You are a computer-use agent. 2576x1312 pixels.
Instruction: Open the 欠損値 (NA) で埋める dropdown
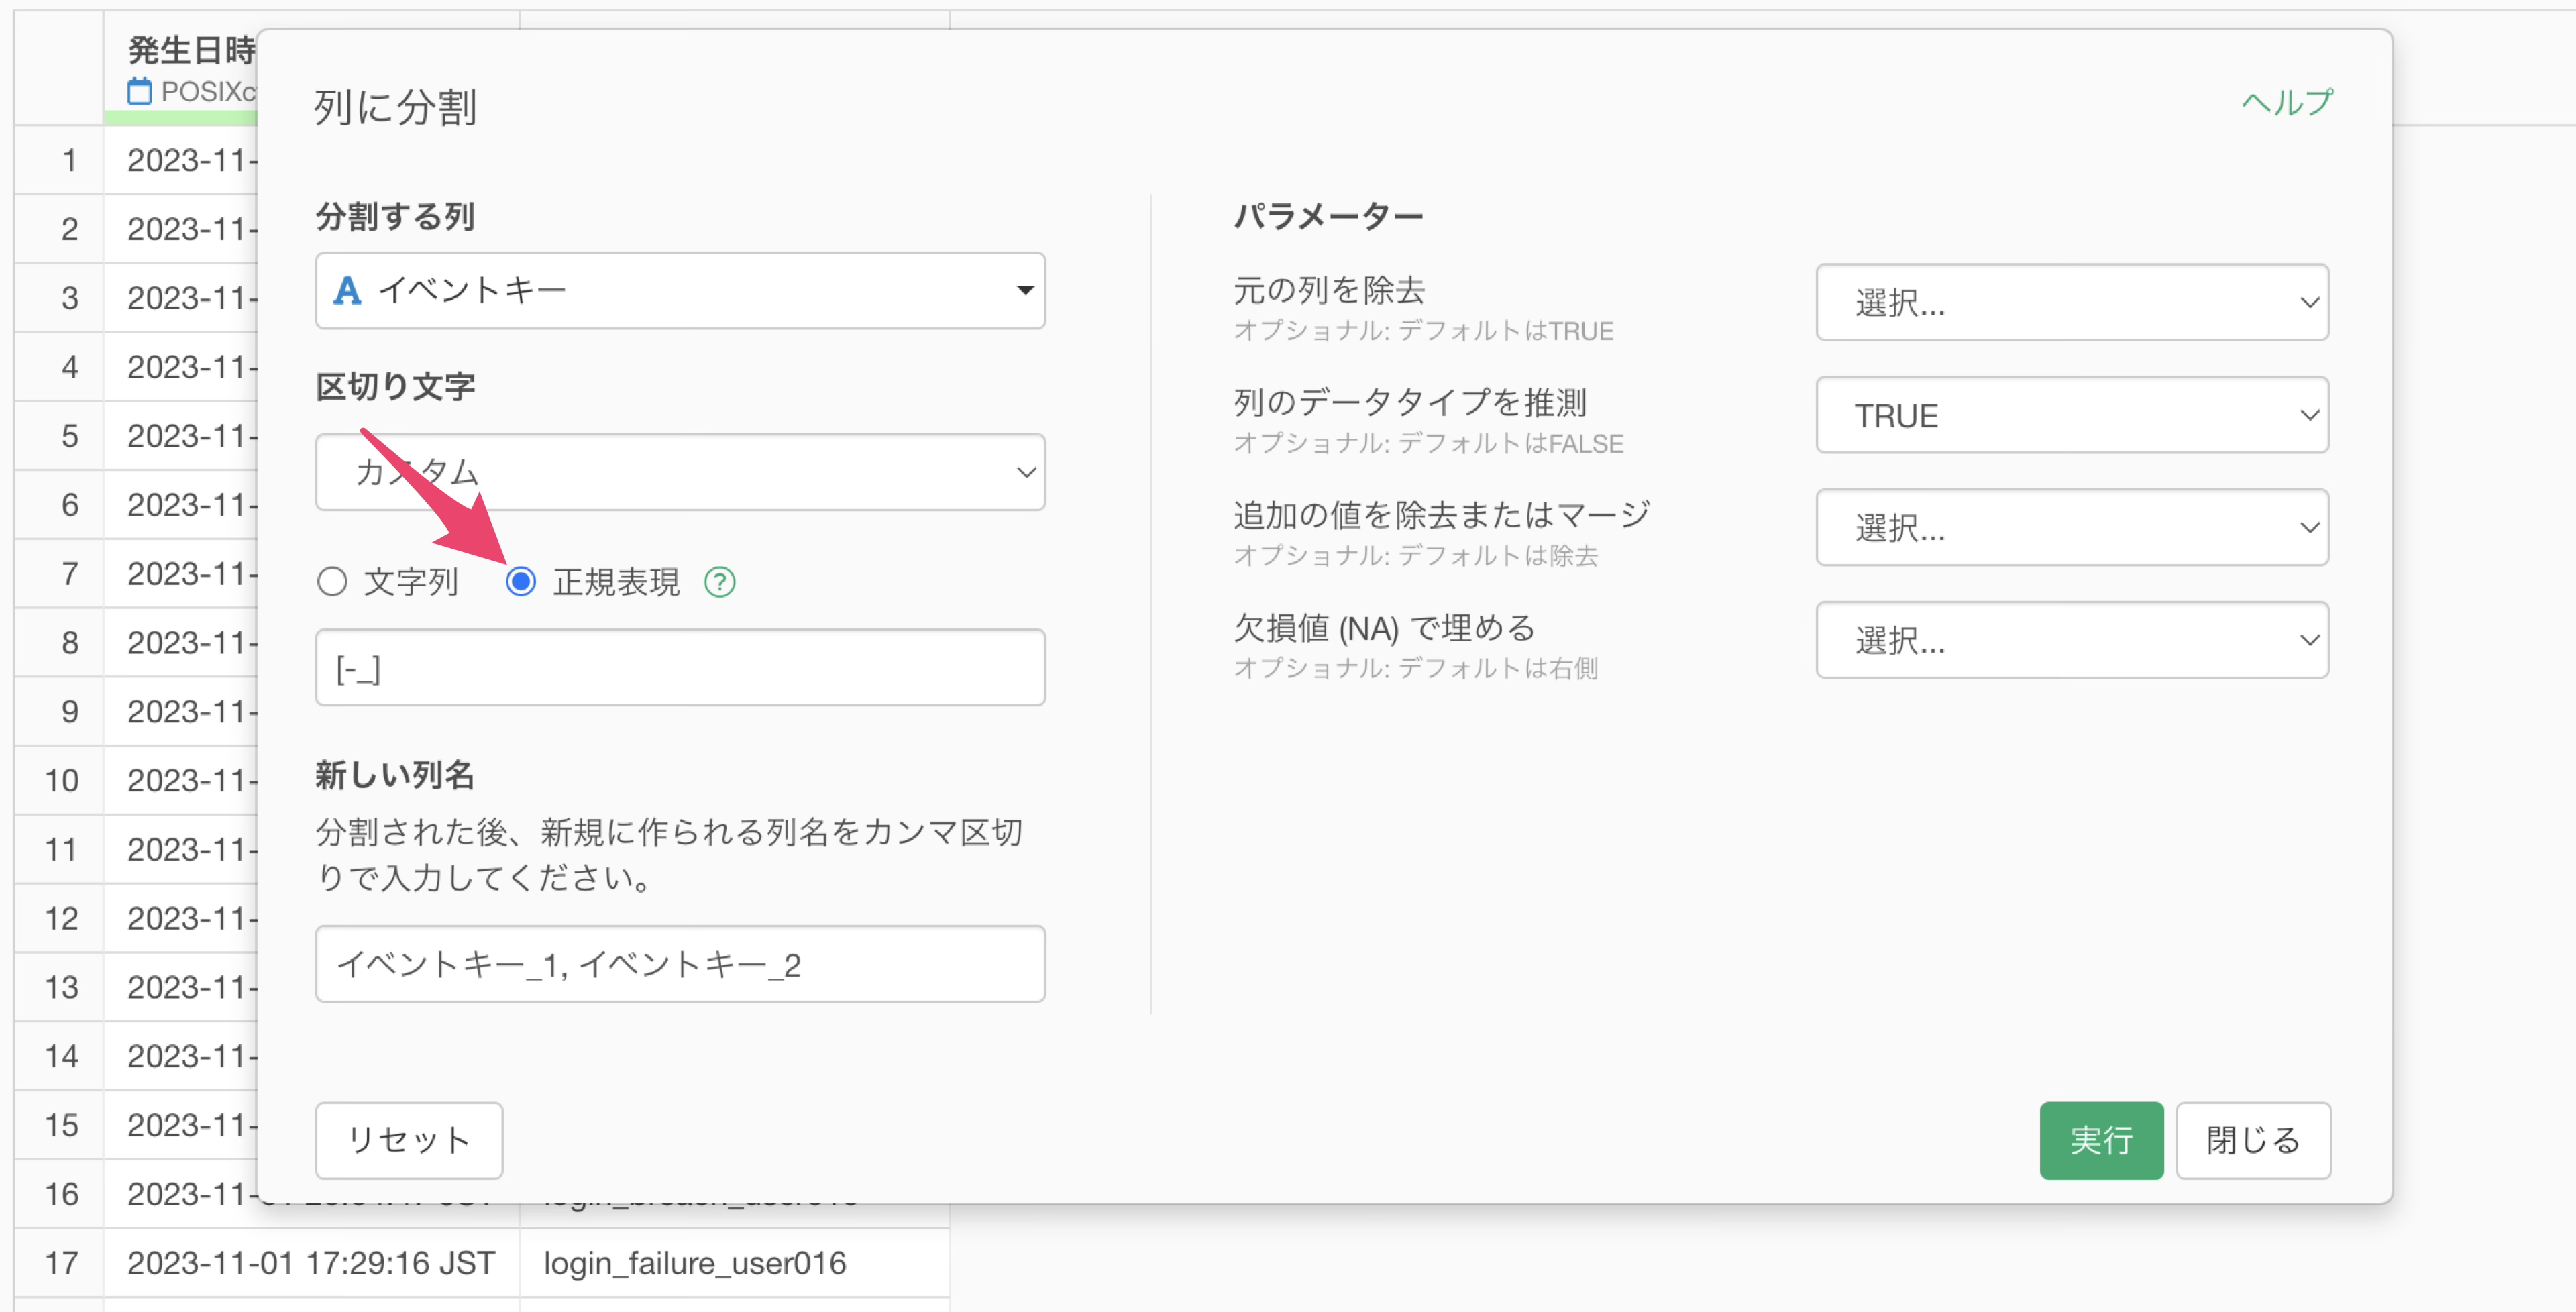pos(2071,640)
